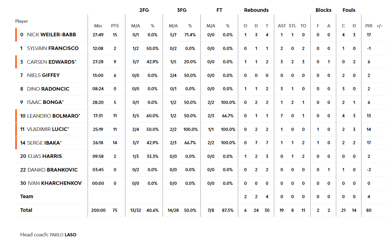Screen dimensions: 386x241
Task: Click Dino Radoncic name
Action: coord(48,89)
